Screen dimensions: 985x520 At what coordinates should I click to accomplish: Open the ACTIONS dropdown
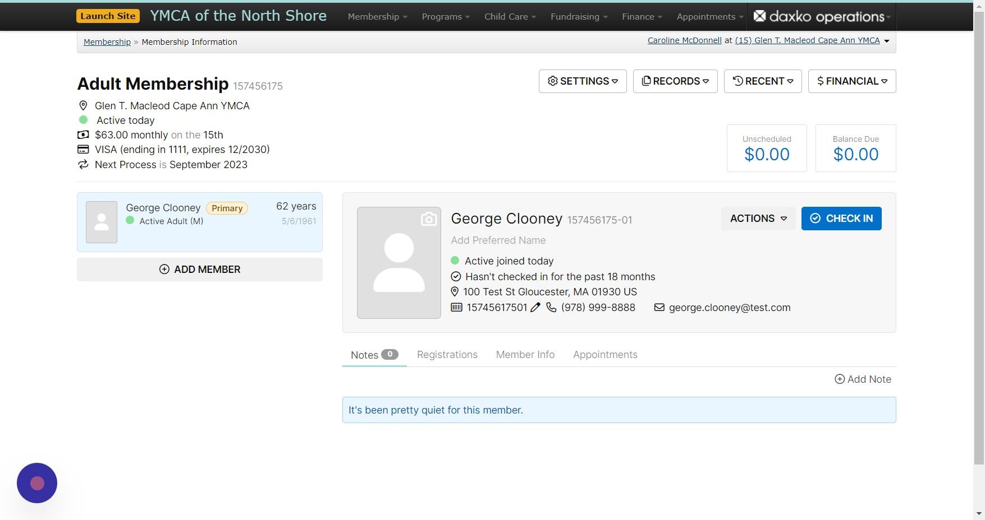coord(758,219)
